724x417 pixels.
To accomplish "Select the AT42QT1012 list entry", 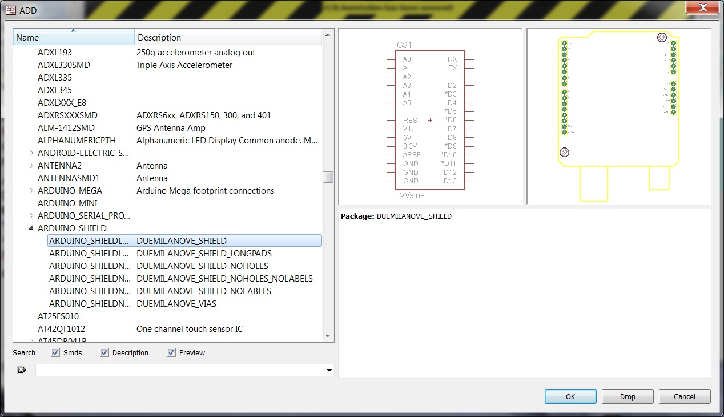I will click(61, 329).
